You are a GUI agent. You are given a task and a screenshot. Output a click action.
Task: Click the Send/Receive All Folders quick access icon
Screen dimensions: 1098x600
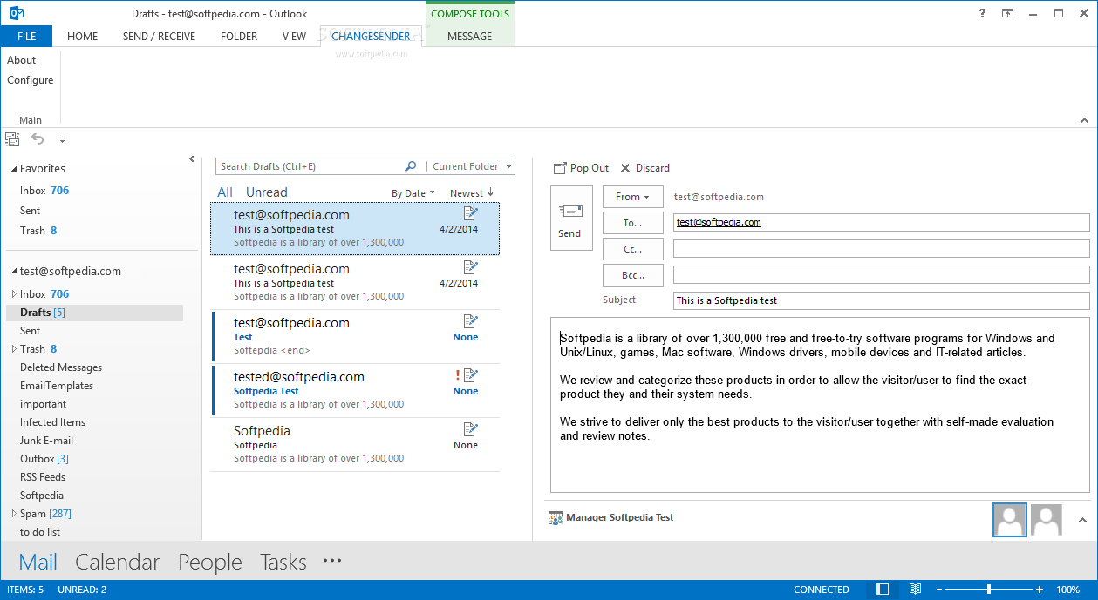click(12, 138)
